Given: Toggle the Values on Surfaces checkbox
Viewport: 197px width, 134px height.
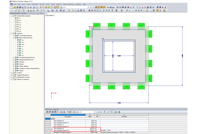Looking at the screenshot, I should 13,79.
